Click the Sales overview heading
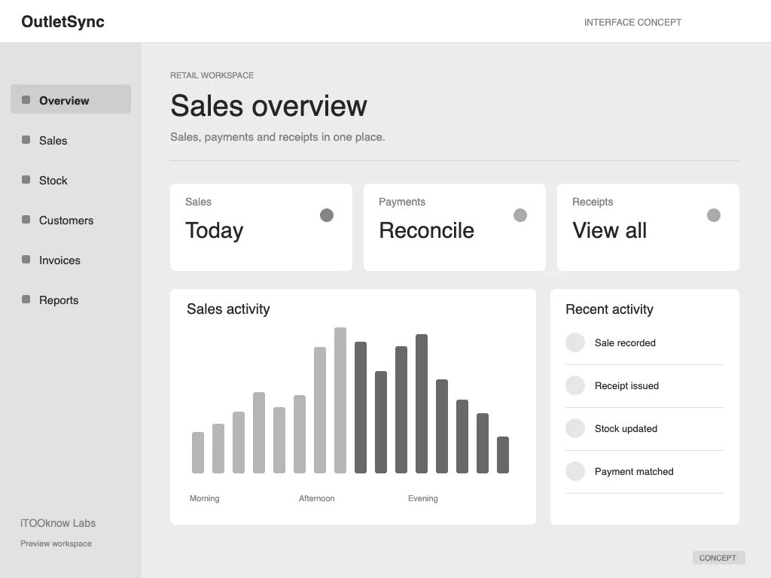Viewport: 771px width, 578px height. point(269,105)
